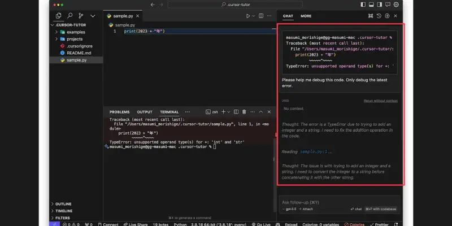452x226 pixels.
Task: Start a new chat plus icon
Action: 387,16
